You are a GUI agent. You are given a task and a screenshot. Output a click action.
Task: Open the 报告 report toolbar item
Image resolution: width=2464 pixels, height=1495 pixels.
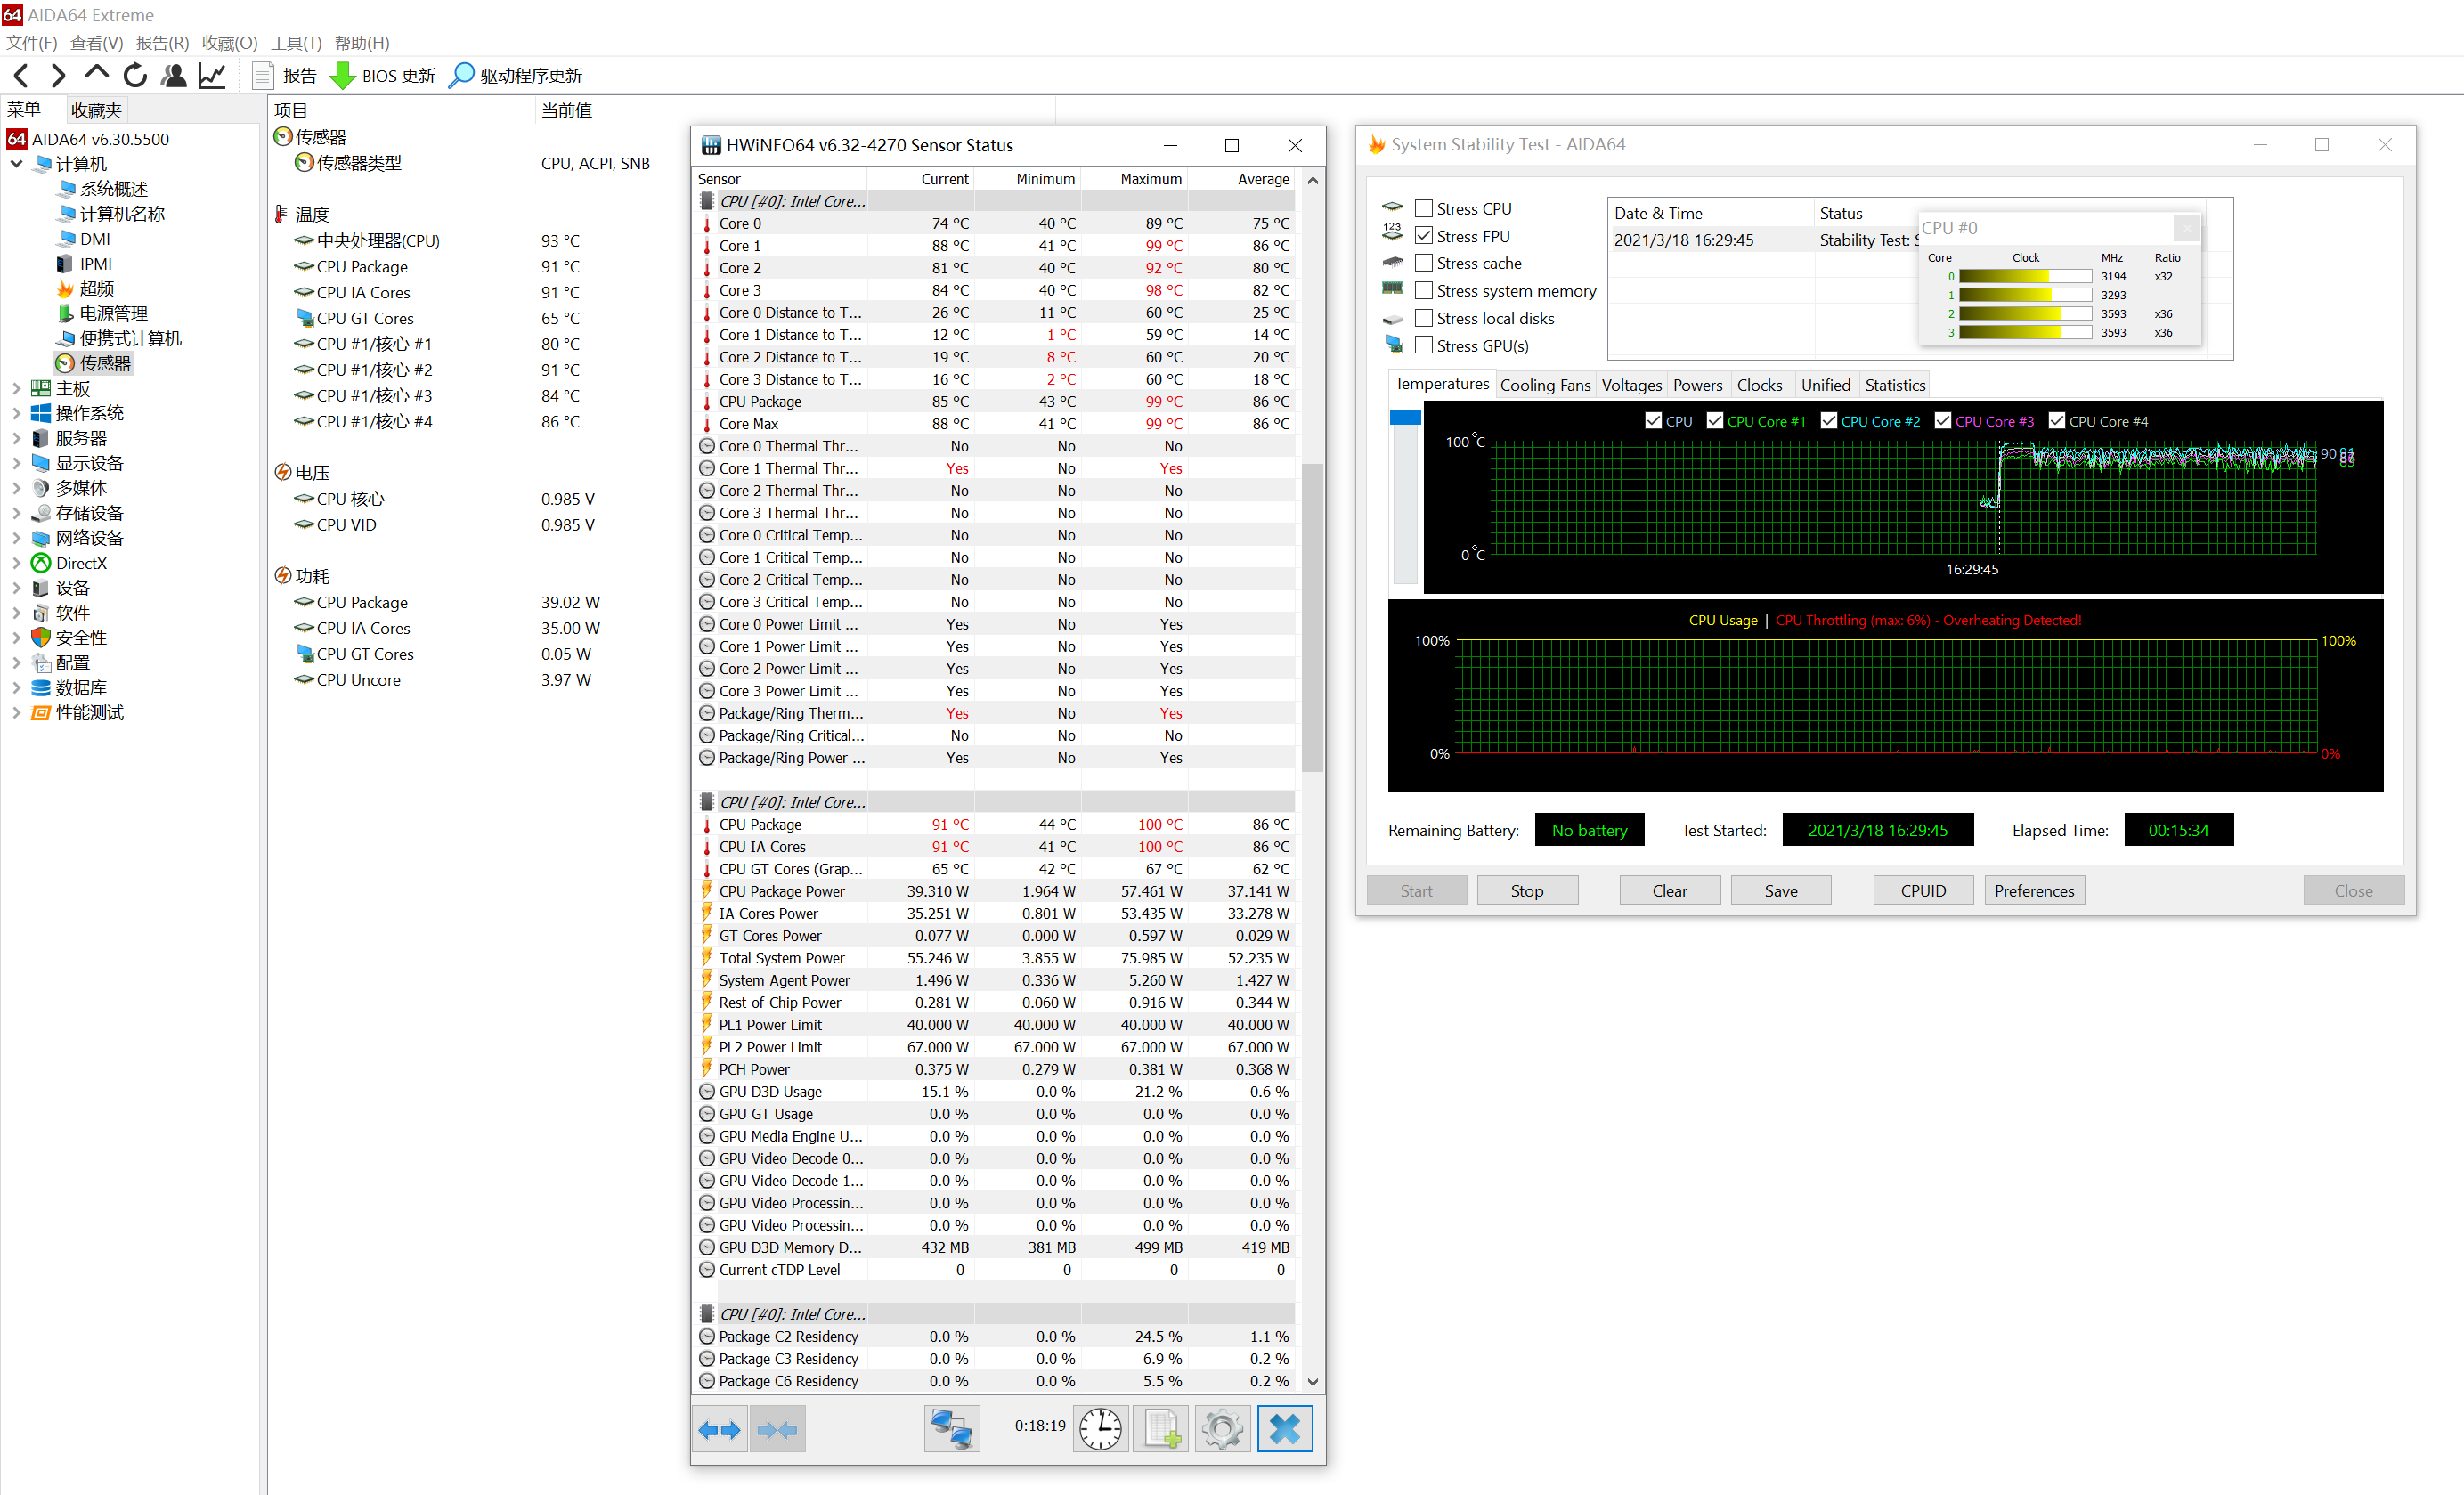tap(285, 75)
